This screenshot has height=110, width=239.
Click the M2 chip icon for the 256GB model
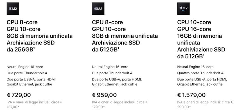click(x=13, y=8)
